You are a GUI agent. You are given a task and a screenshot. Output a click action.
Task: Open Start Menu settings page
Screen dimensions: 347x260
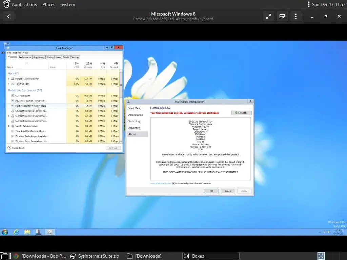(135, 108)
